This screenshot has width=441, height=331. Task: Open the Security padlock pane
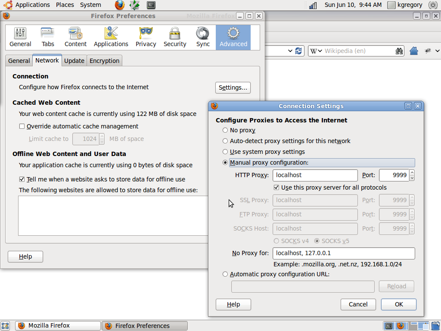click(x=175, y=37)
